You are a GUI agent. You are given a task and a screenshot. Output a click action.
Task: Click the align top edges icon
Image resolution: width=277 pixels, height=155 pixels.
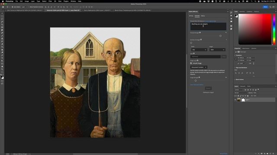pyautogui.click(x=247, y=73)
